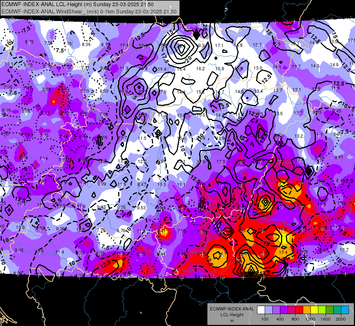The image size is (355, 326).
Task: Click the magenta legend swatch
Action: tap(292, 310)
